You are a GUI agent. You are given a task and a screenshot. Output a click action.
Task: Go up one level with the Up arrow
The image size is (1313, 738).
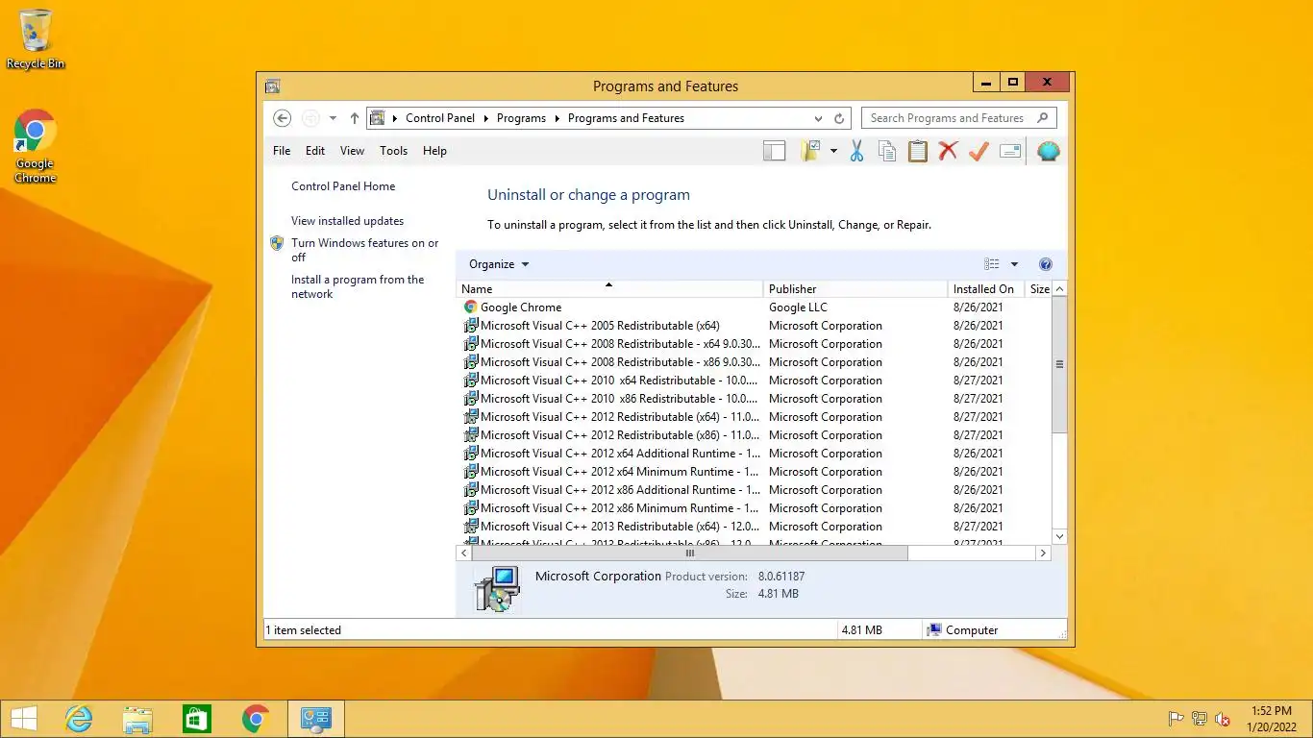(354, 118)
